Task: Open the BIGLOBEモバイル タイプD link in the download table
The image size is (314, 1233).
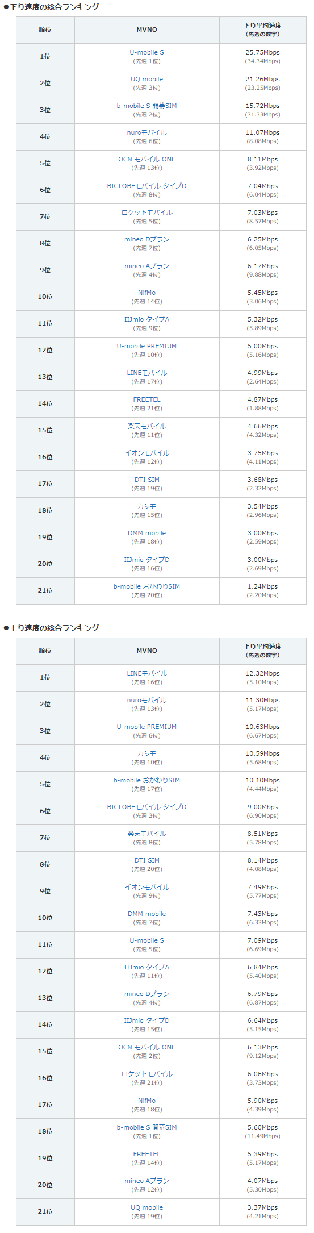Action: 146,186
